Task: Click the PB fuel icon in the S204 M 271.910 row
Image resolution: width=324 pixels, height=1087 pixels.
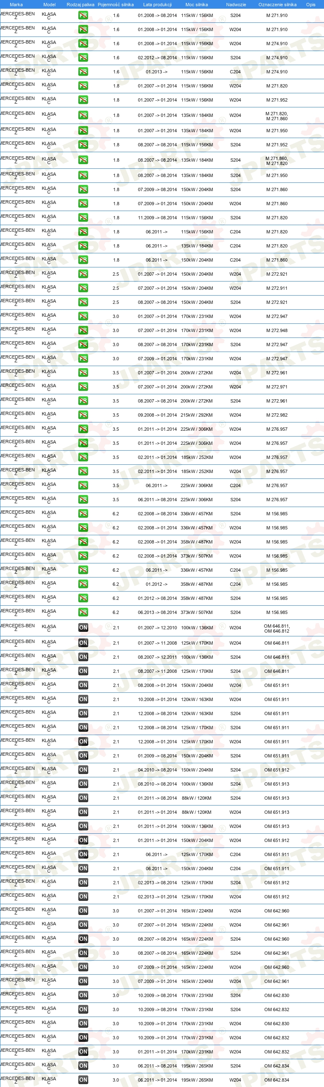Action: pos(83,16)
